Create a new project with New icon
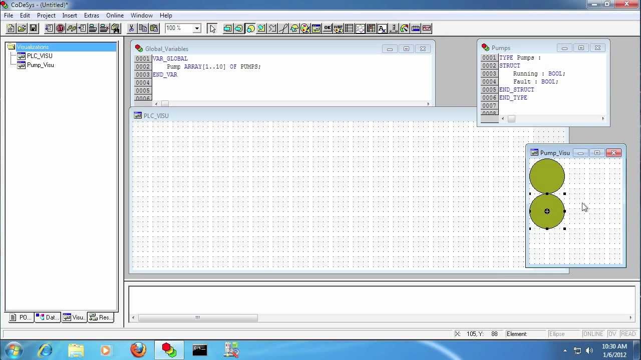 click(11, 28)
